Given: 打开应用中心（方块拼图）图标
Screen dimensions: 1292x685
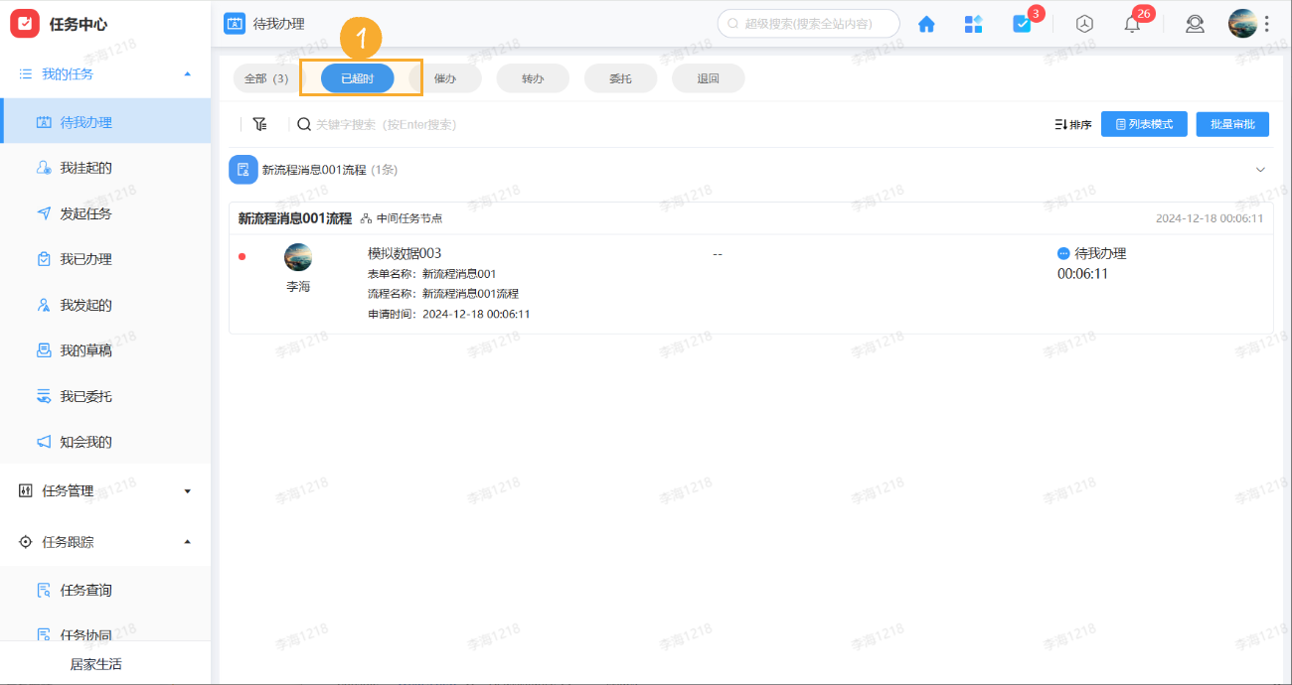Looking at the screenshot, I should coord(973,24).
